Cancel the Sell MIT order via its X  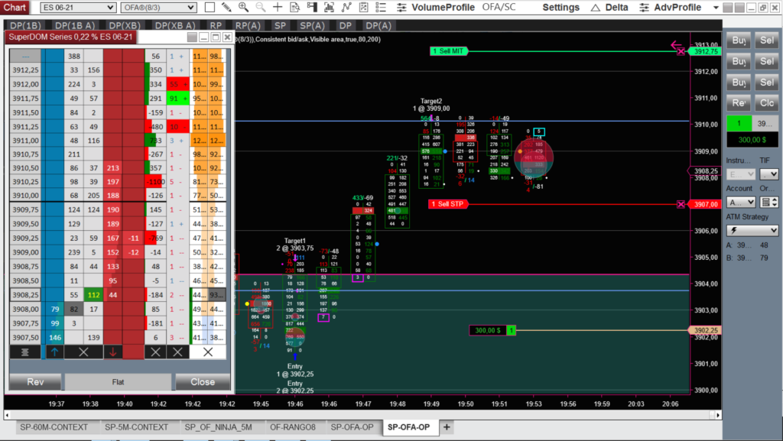(x=681, y=51)
